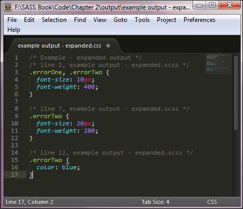Click .errorTwo selector on line 15
Image resolution: width=243 pixels, height=209 pixels.
pyautogui.click(x=46, y=160)
